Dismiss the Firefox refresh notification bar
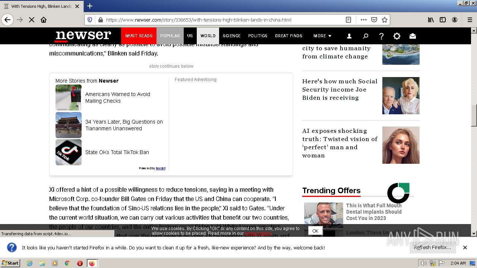 click(465, 248)
